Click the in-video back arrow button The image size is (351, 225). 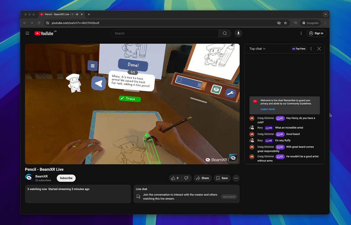[x=98, y=84]
